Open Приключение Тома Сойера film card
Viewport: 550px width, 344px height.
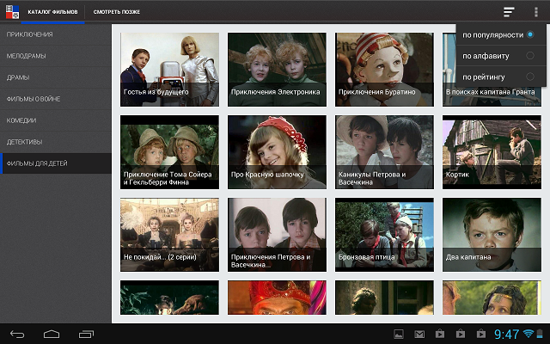tap(170, 152)
